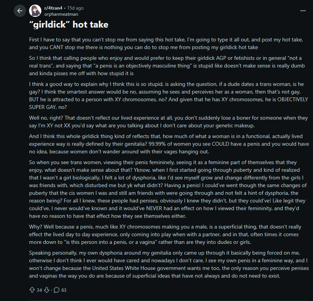Viewport: 313px width, 301px height.
Task: Click the paragraph beginning "So I think that calling"
Action: tap(167, 66)
